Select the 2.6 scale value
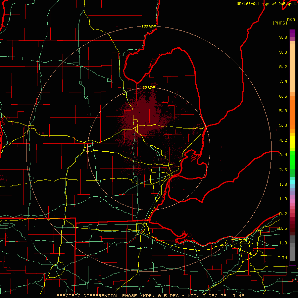This screenshot has width=298, height=298. point(283,170)
